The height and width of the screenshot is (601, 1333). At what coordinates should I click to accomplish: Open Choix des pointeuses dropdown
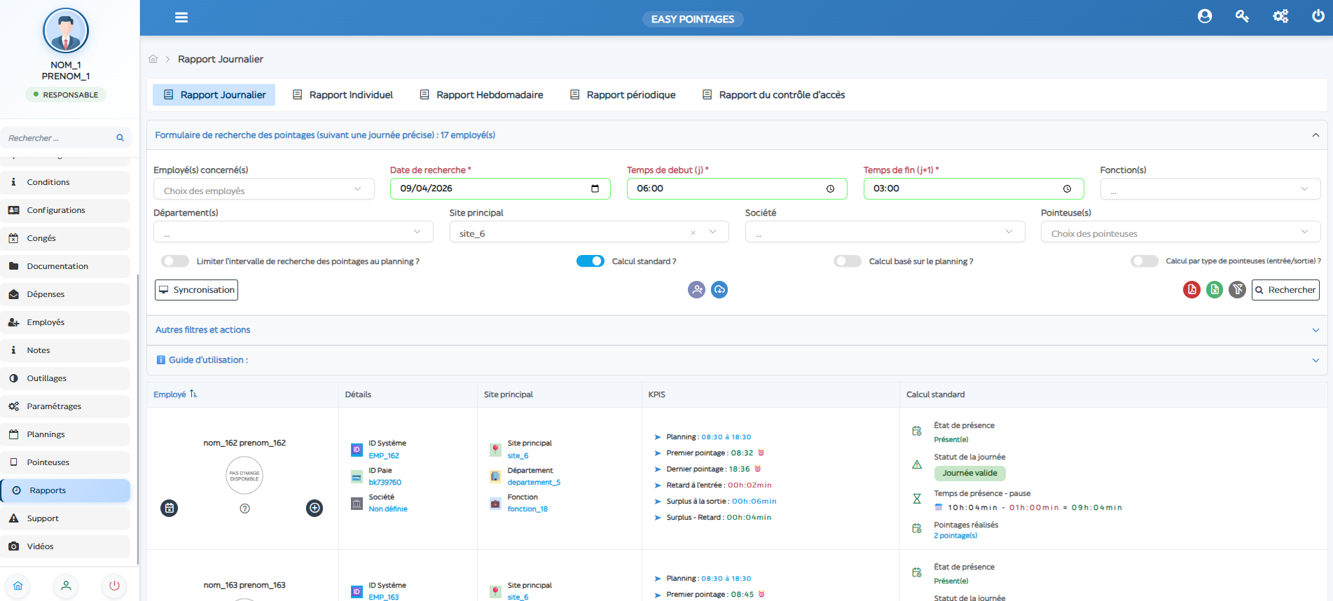(x=1181, y=232)
